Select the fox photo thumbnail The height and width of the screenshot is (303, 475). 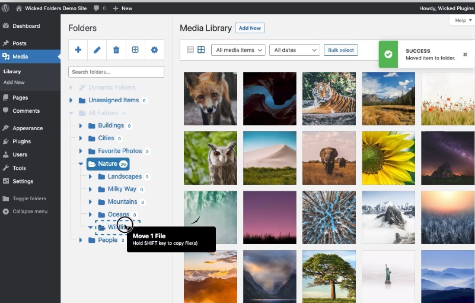(211, 99)
